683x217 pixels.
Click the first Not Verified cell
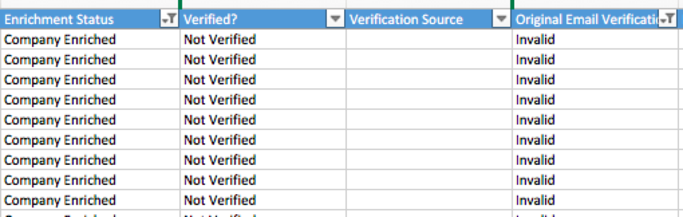pos(263,40)
